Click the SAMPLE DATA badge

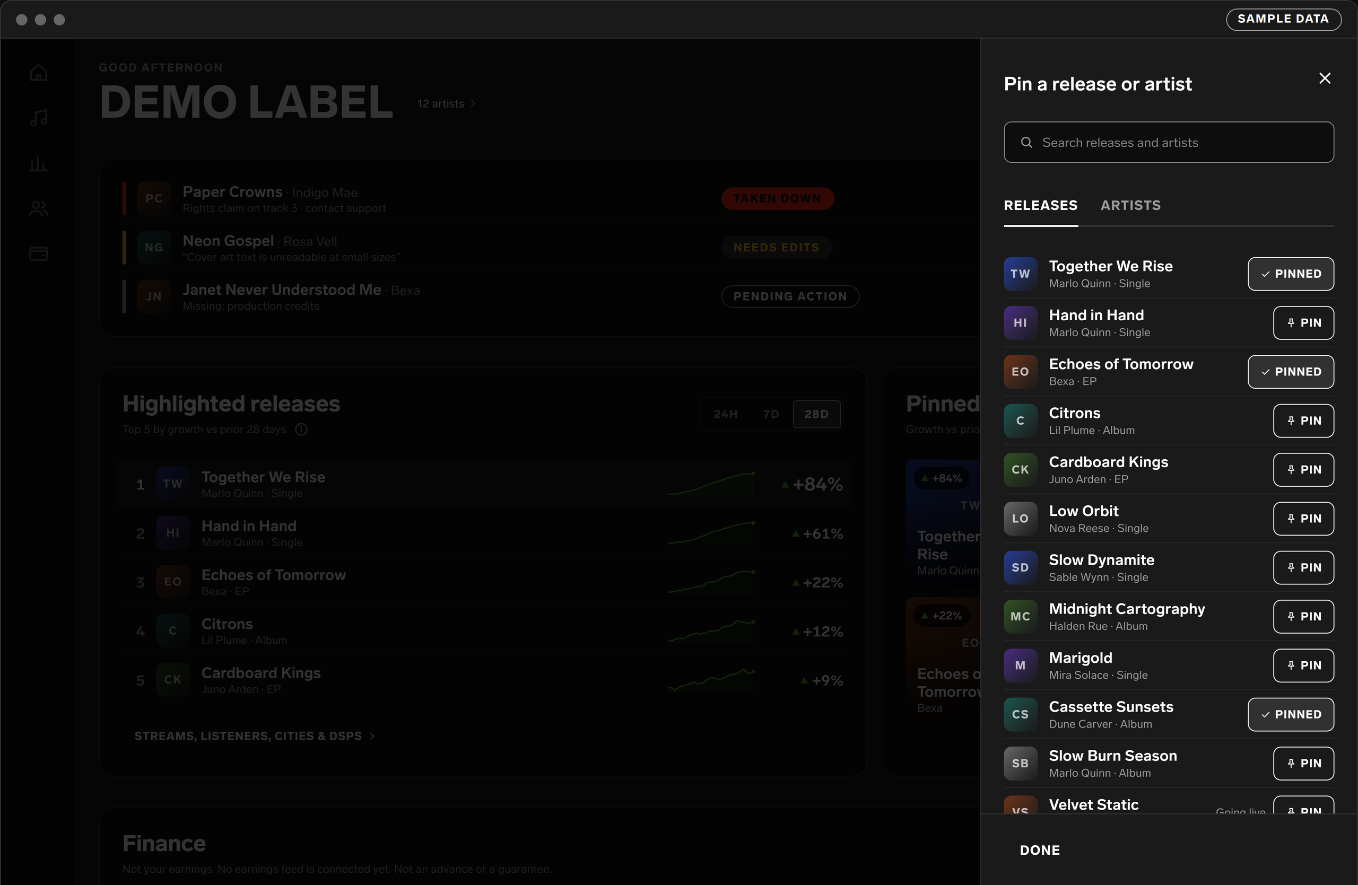click(1283, 19)
